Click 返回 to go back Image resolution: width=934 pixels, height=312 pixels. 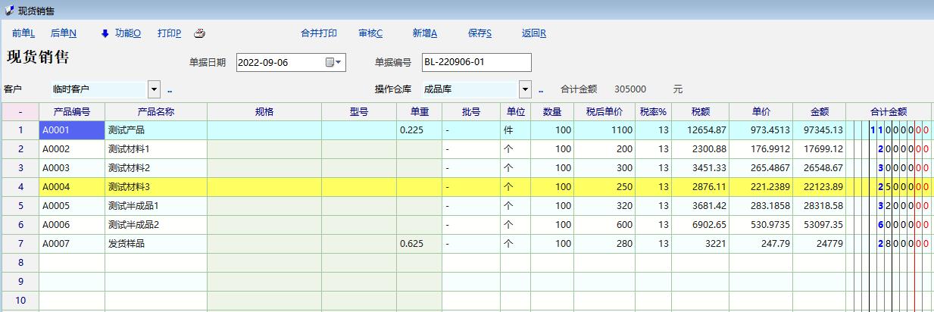tap(534, 33)
